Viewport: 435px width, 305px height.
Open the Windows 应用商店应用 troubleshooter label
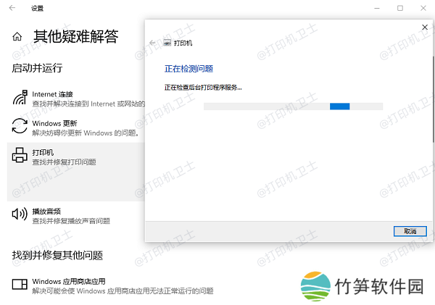pyautogui.click(x=69, y=281)
